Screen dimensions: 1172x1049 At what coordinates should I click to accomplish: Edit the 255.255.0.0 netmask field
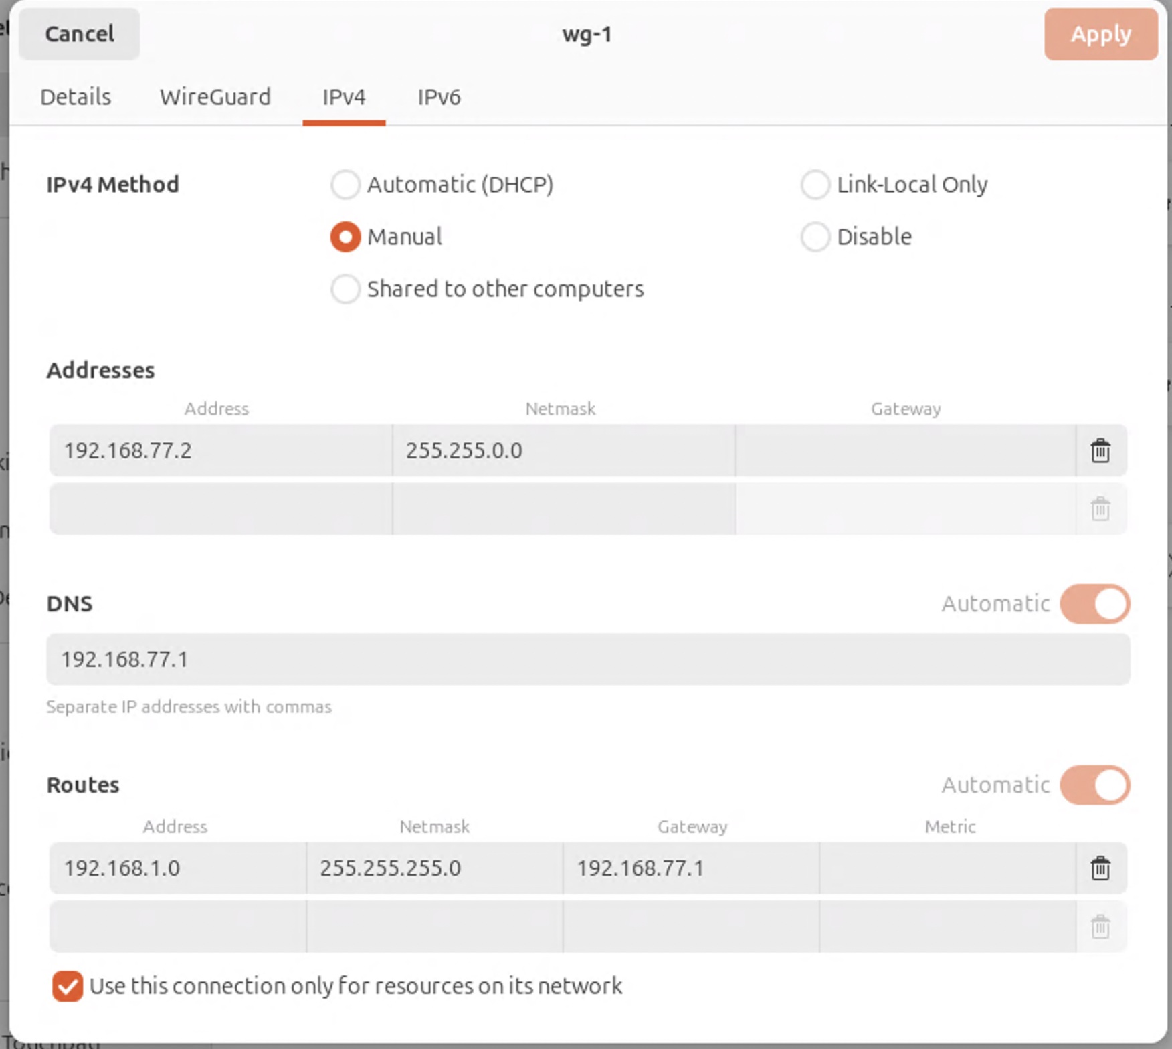click(x=562, y=451)
